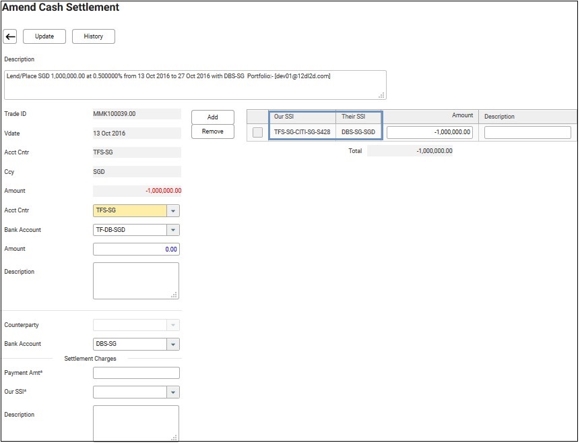Viewport: 580px width, 443px height.
Task: Click the Our SSI column header
Action: [x=302, y=117]
